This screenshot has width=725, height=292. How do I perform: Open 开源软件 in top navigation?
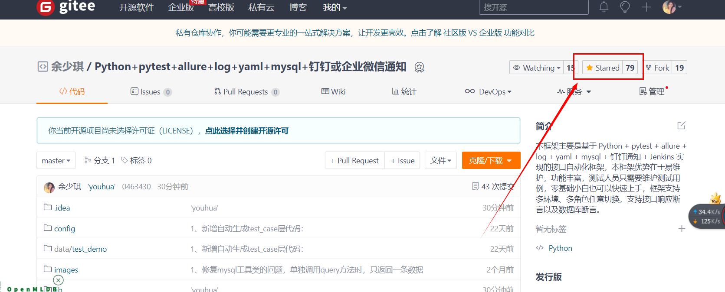click(136, 7)
